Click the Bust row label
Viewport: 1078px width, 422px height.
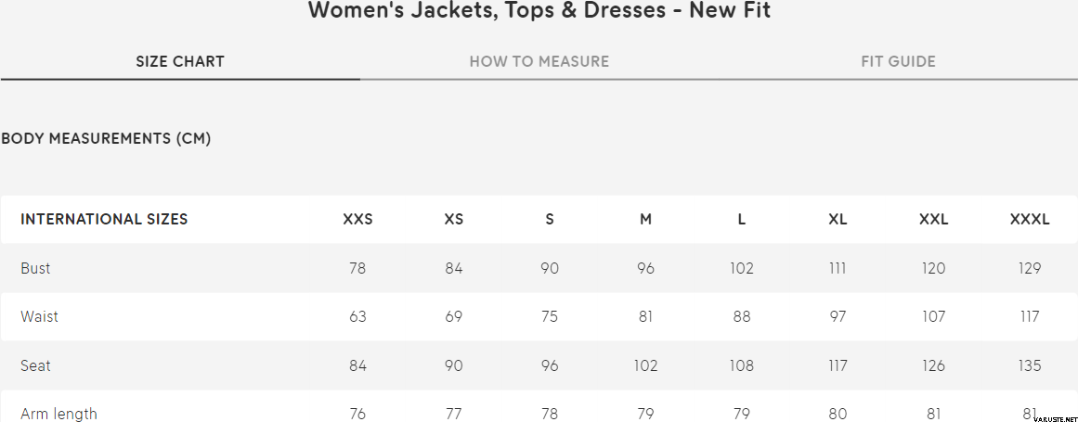point(35,268)
